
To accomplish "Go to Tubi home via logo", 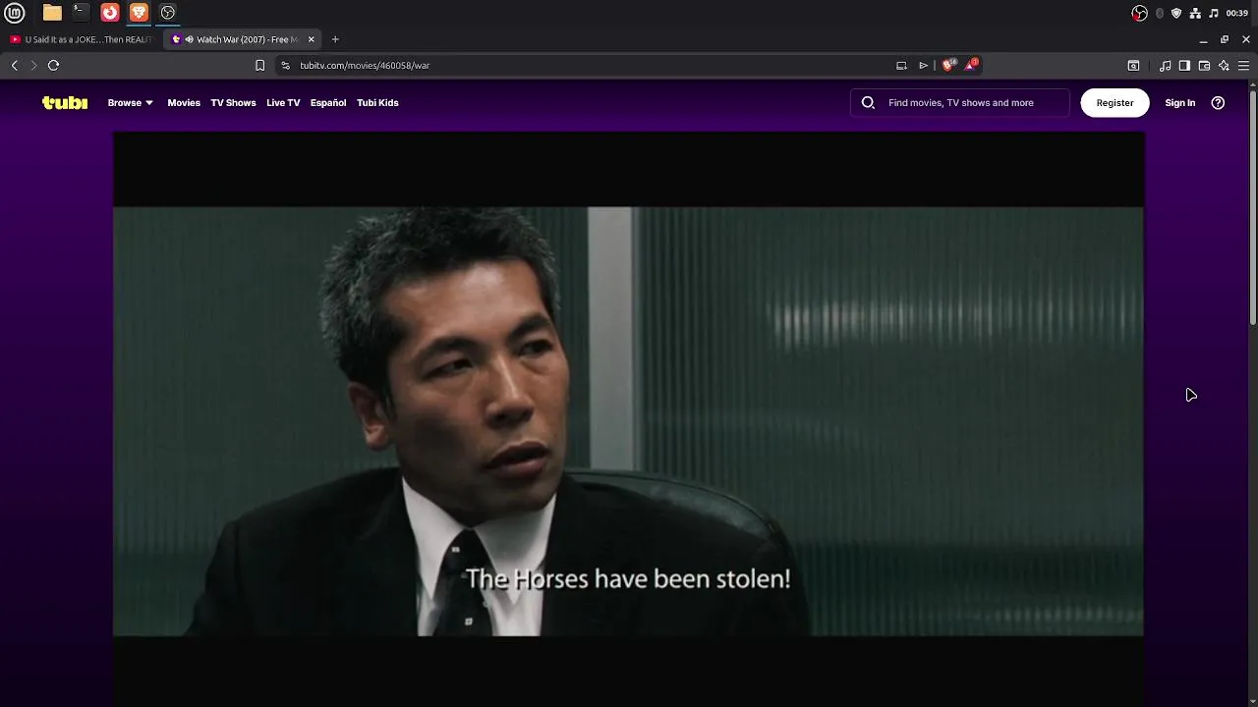I will 65,102.
